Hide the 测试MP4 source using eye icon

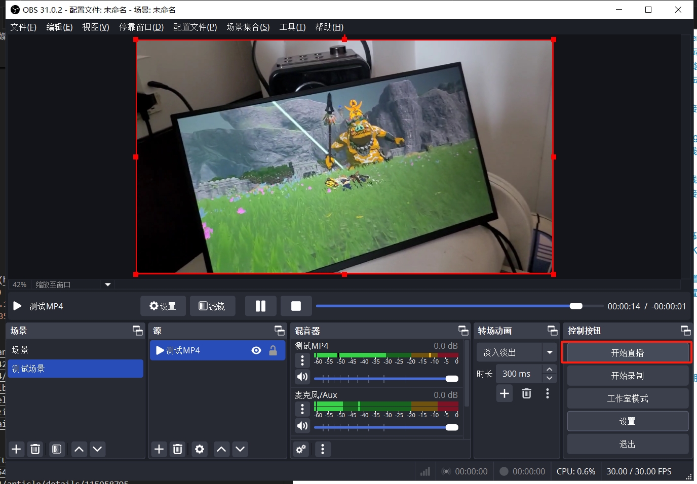[x=256, y=350]
